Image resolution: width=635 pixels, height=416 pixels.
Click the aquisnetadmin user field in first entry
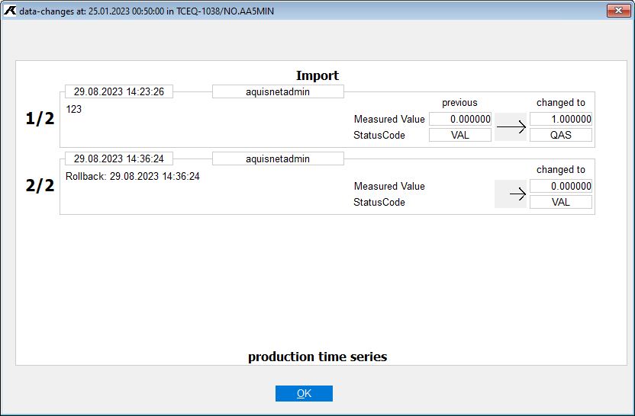tap(278, 91)
